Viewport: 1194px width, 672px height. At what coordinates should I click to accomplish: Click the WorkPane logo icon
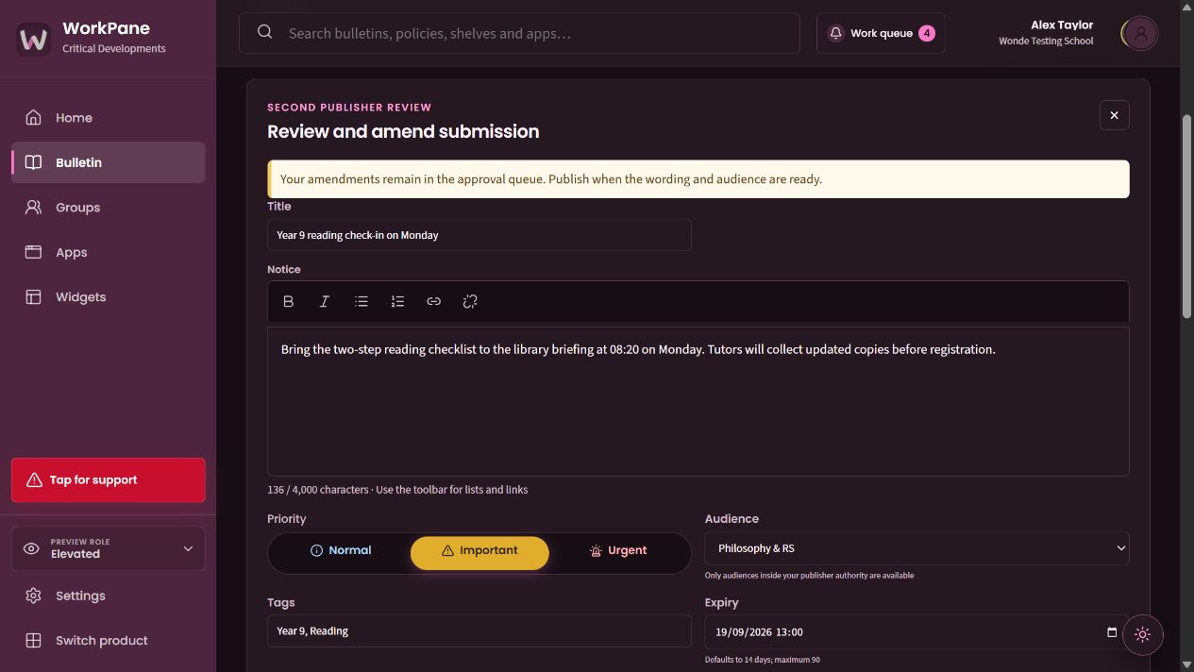point(33,39)
